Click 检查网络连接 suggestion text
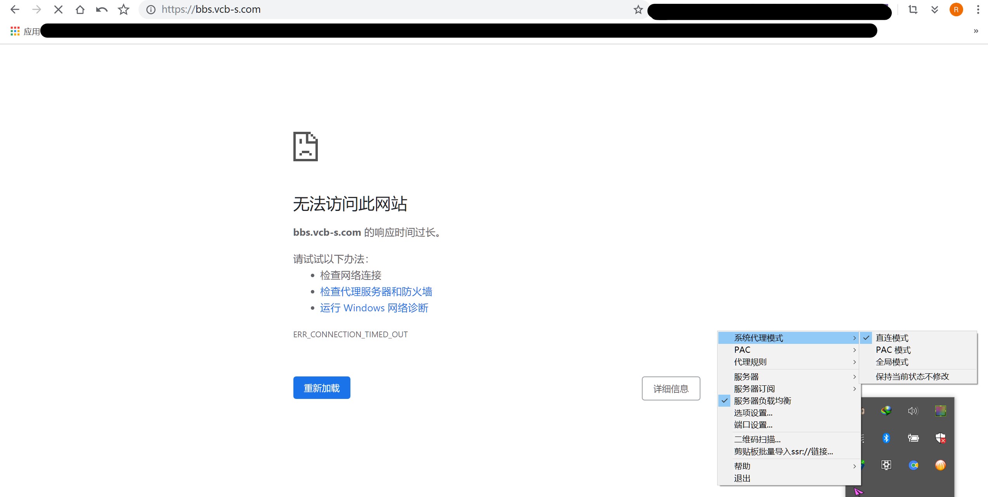 (x=350, y=275)
